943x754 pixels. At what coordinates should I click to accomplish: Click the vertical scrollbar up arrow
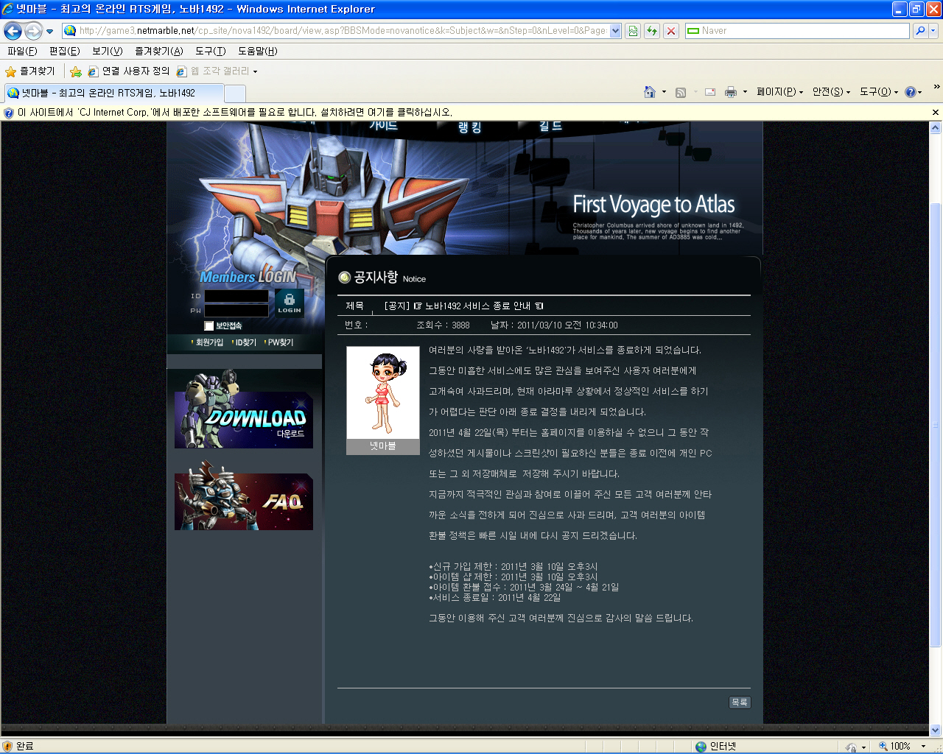936,127
